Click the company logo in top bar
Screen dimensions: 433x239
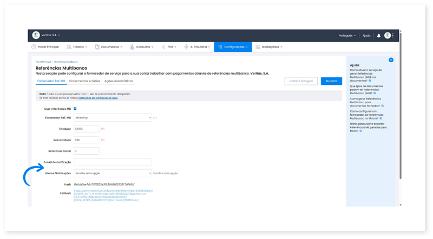[x=36, y=35]
